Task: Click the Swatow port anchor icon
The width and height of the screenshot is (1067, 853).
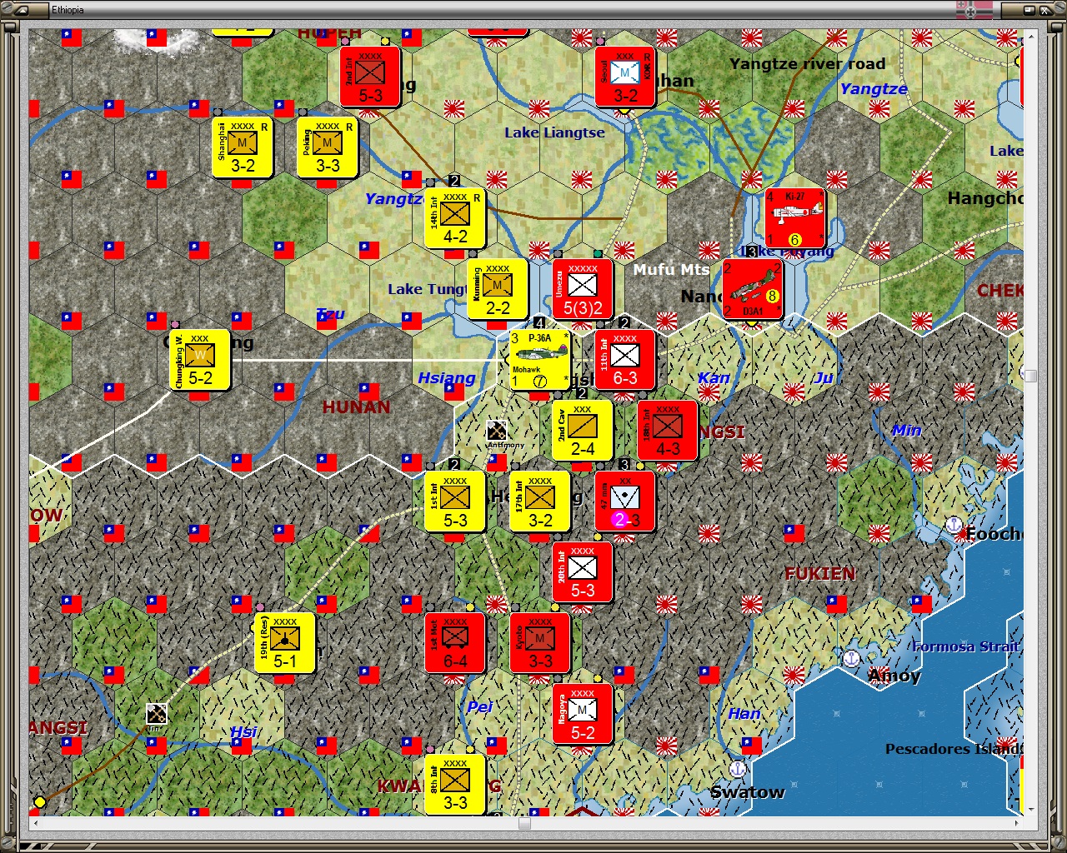Action: [x=738, y=768]
